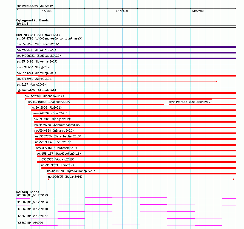Select nsv5514678 (ByrskaBishop2022) label

coord(71,171)
